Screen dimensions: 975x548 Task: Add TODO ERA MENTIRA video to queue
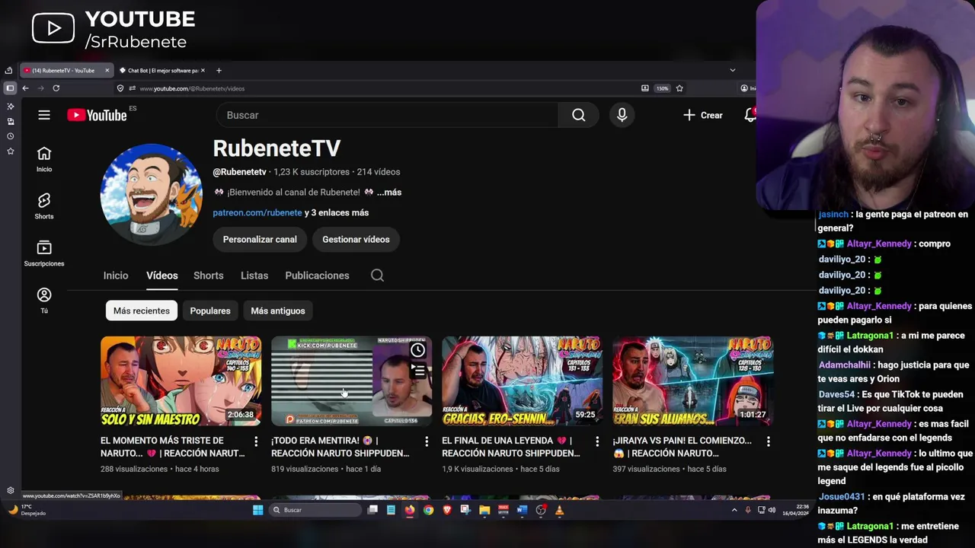tap(417, 371)
